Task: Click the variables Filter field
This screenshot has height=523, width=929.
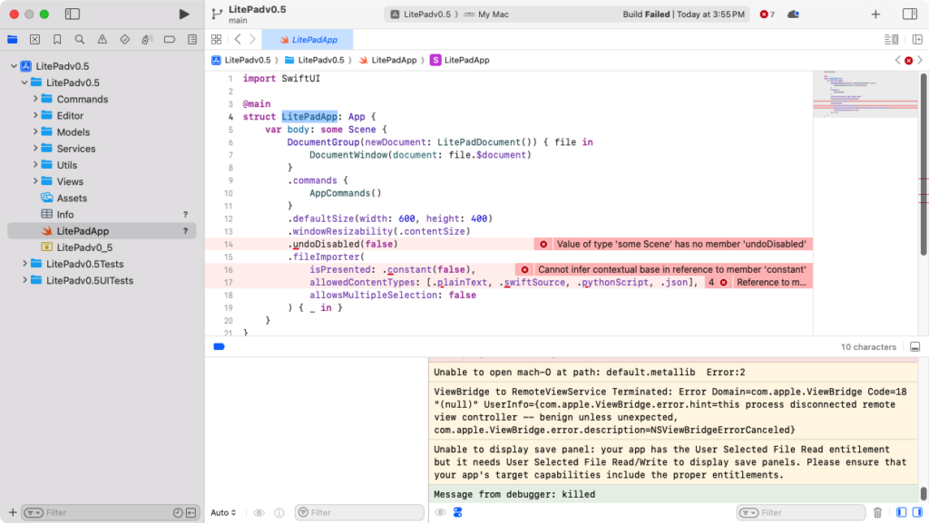Action: [x=359, y=512]
